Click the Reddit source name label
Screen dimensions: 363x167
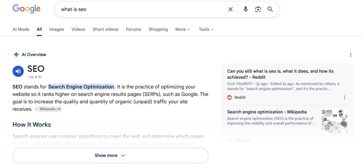click(240, 98)
